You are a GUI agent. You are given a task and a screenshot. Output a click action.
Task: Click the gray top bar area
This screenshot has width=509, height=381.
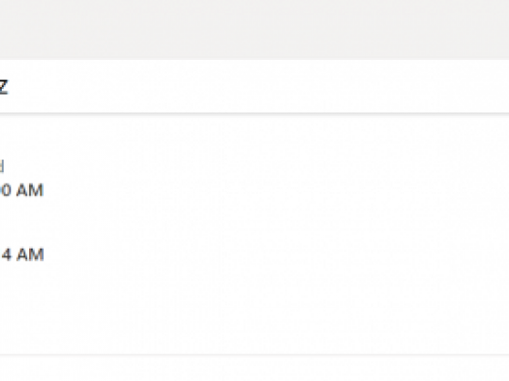(x=254, y=30)
